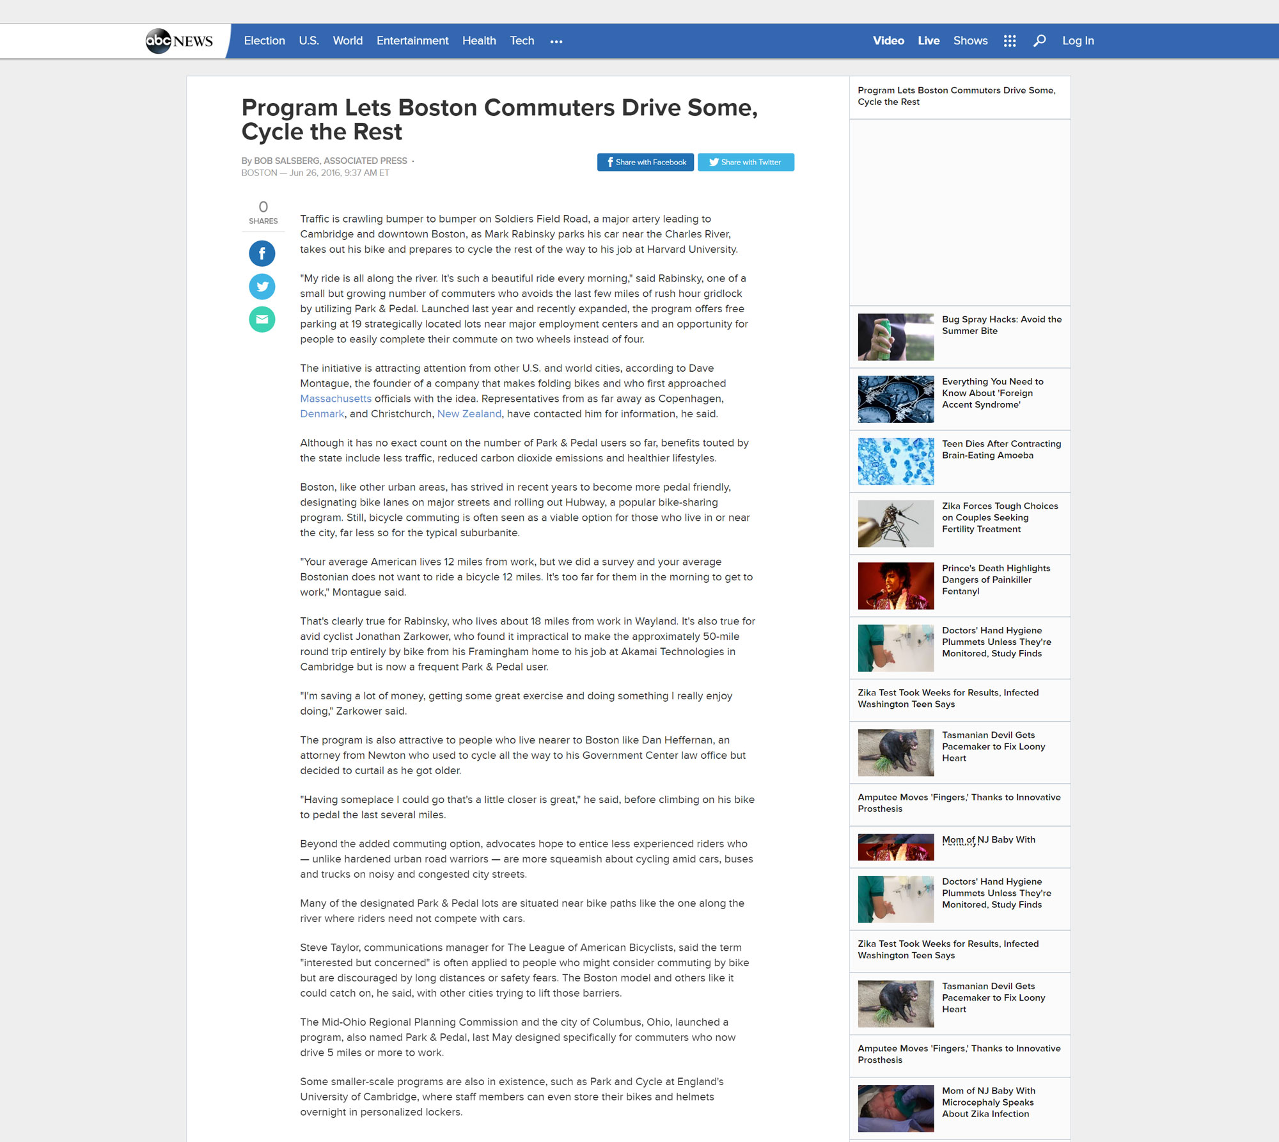The image size is (1279, 1142).
Task: Follow the Denmark link in article
Action: click(322, 414)
